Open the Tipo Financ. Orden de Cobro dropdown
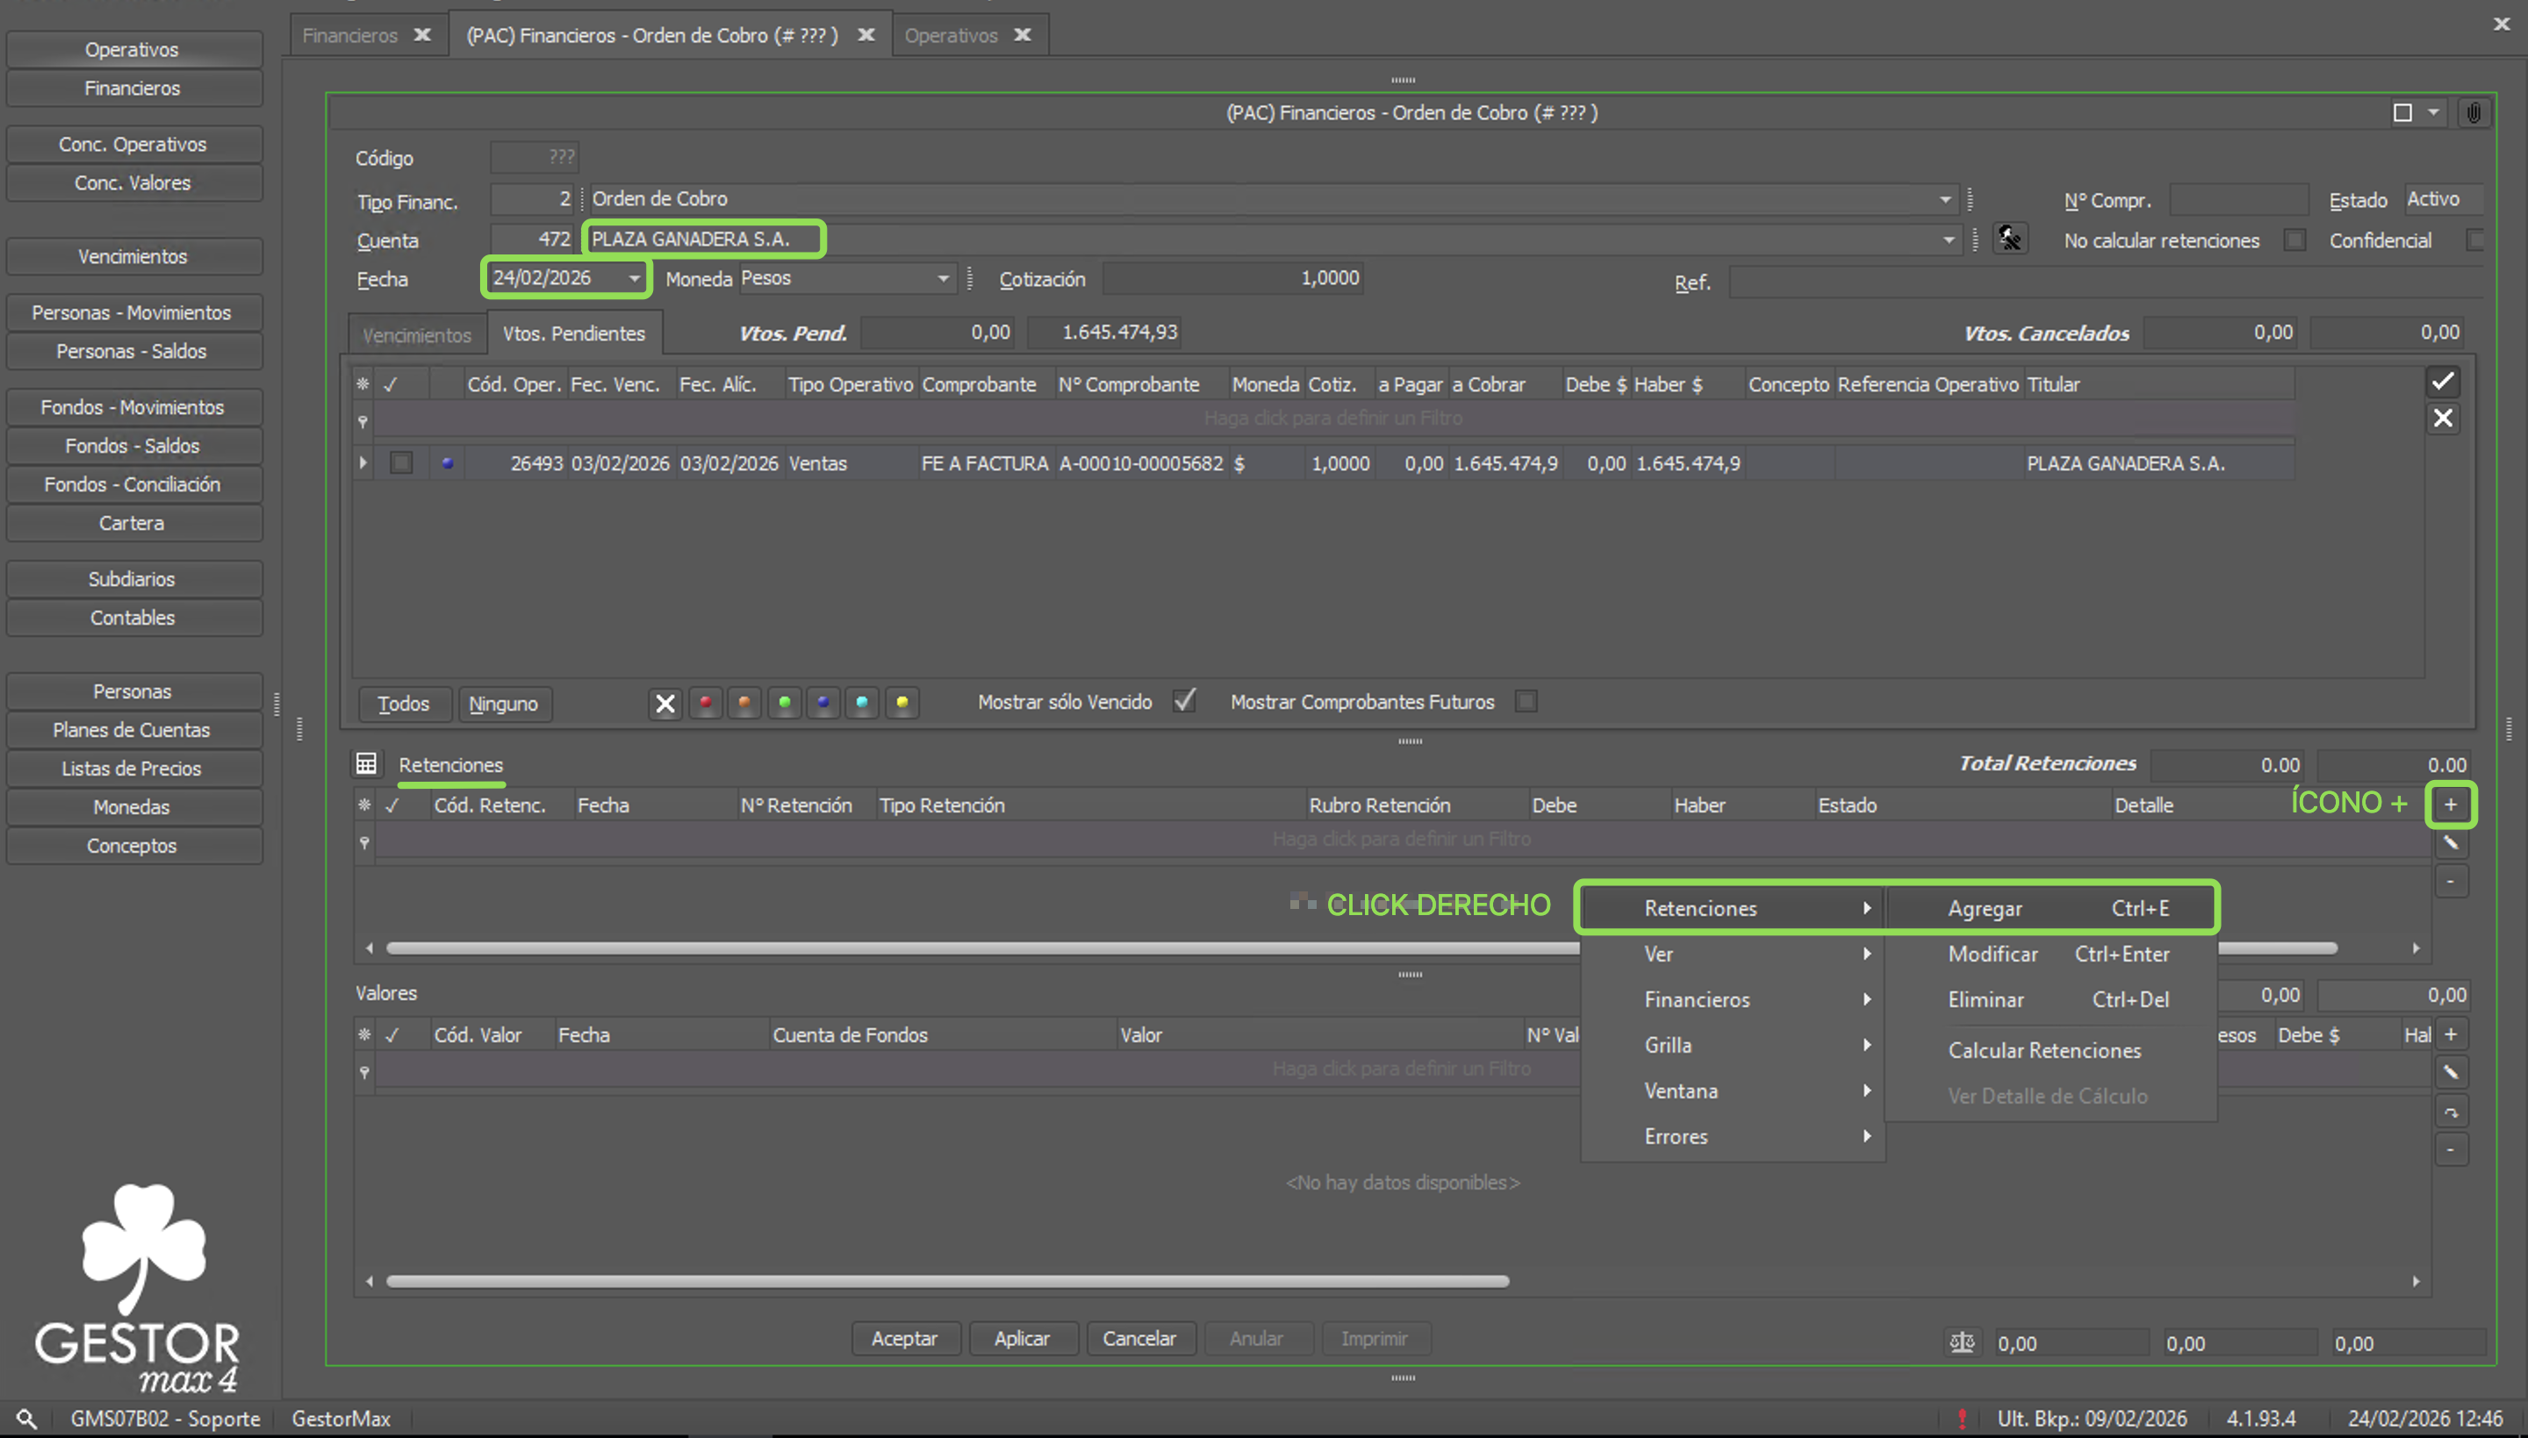 point(1944,199)
